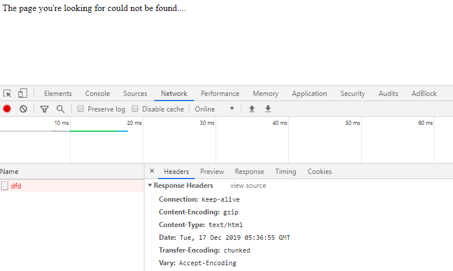This screenshot has height=271, width=453.
Task: Show the Cookies detail tab
Action: tap(320, 171)
